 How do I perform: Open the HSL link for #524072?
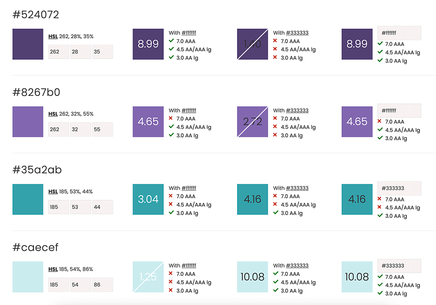[x=52, y=36]
